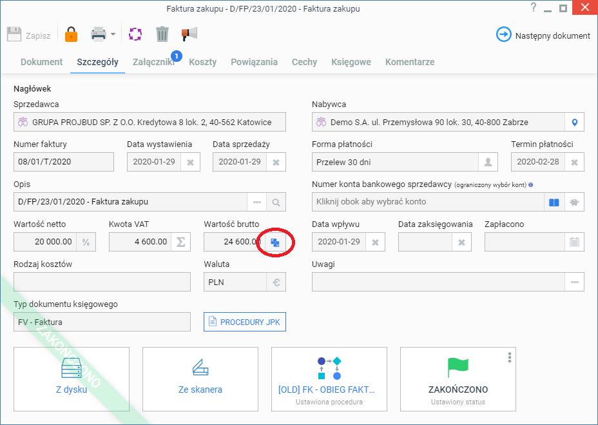Click the euro currency icon in Waluta

point(276,282)
